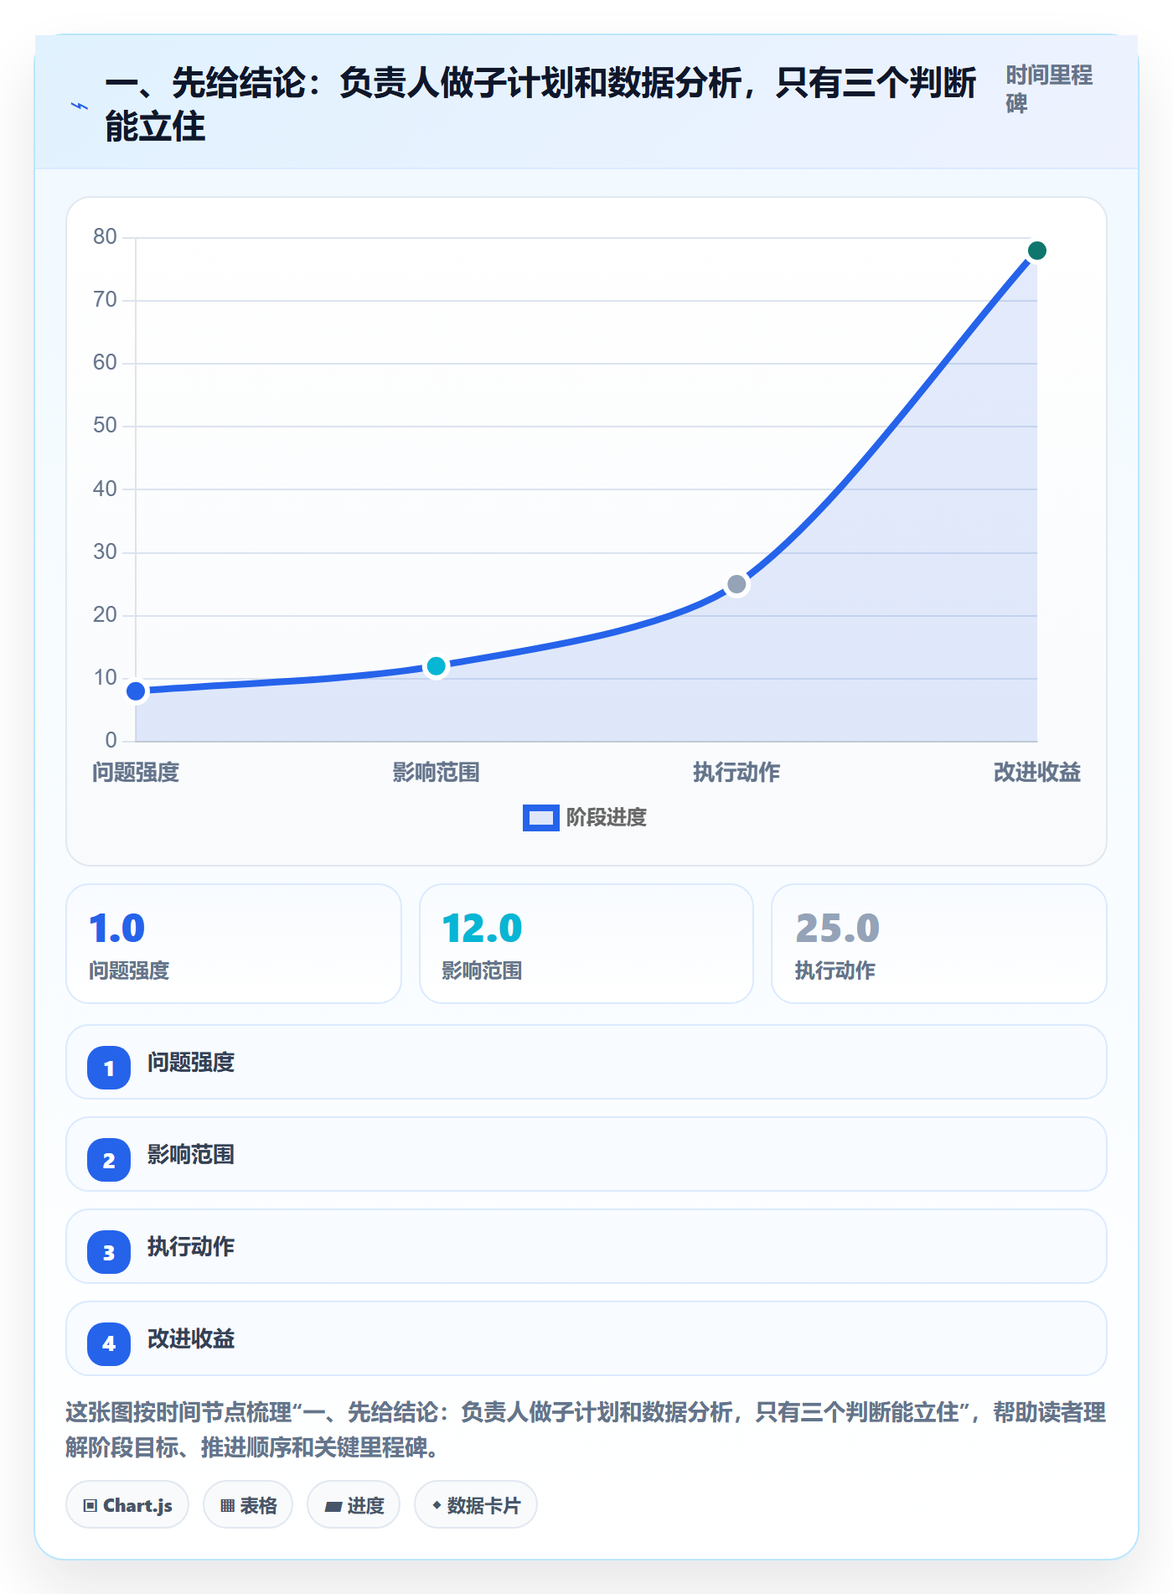Select the 1.0 问题强度 data card
1173x1594 pixels.
(234, 944)
